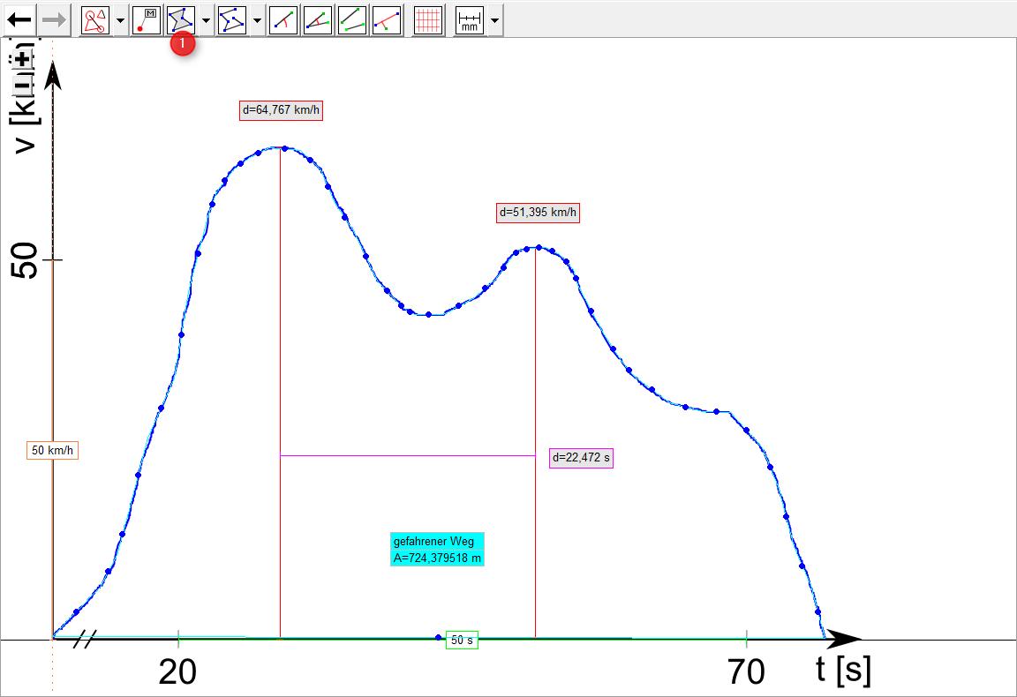
Task: Open dropdown next to polygon area tool
Action: click(x=206, y=19)
